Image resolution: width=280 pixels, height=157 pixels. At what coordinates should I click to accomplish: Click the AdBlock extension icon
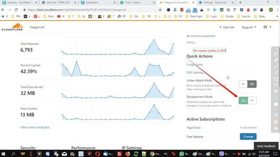(x=182, y=10)
